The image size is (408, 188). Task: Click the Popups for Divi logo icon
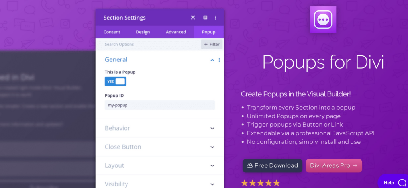323,20
